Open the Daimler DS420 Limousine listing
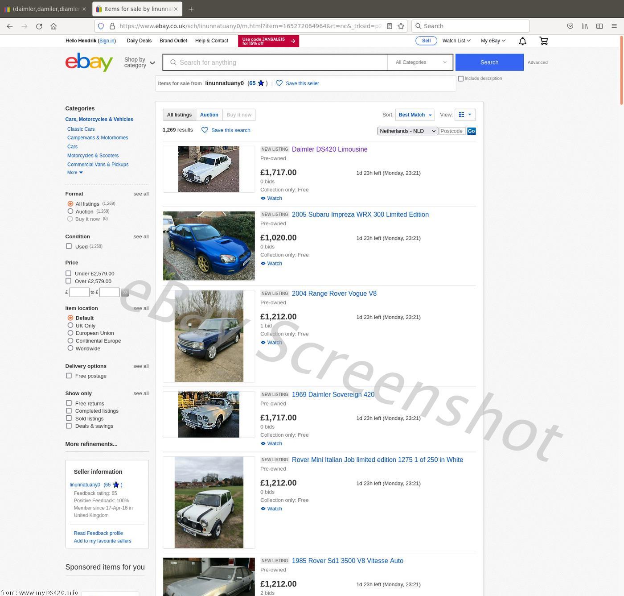The height and width of the screenshot is (596, 624). [x=329, y=149]
